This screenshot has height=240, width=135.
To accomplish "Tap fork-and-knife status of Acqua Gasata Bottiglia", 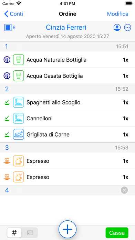I will coord(7,76).
